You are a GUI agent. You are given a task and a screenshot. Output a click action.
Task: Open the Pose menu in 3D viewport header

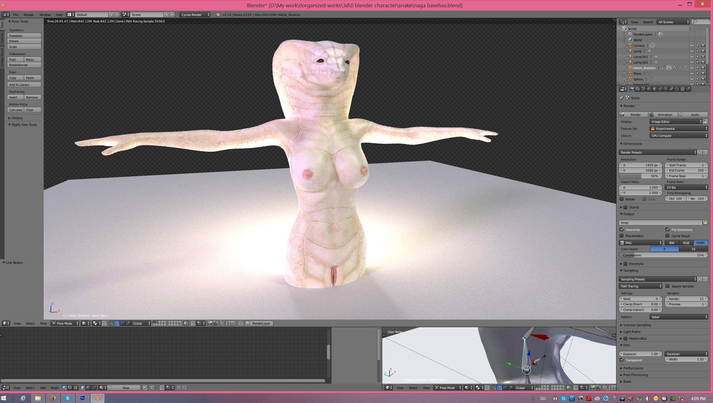point(43,323)
